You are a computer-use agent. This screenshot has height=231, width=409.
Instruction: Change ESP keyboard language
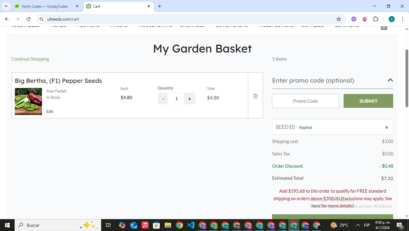[367, 225]
